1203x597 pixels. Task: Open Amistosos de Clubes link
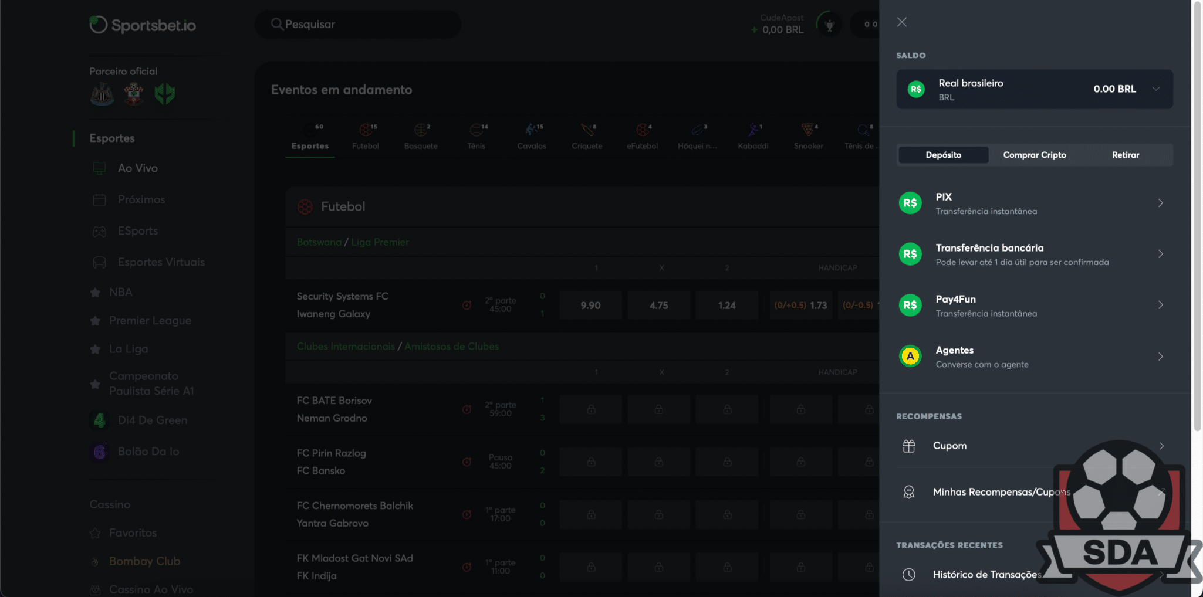click(x=451, y=347)
